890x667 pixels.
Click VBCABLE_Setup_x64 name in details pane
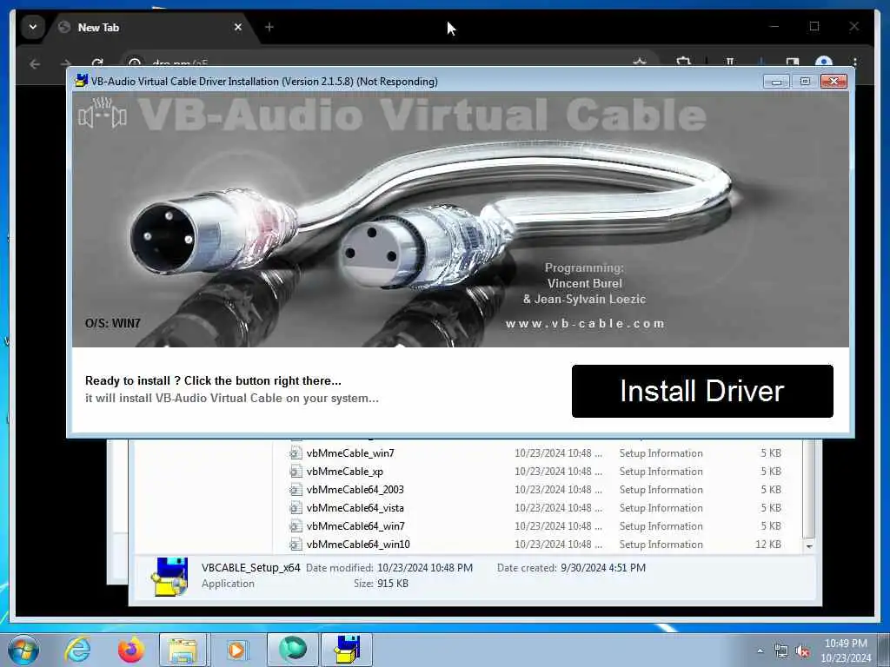pos(250,568)
